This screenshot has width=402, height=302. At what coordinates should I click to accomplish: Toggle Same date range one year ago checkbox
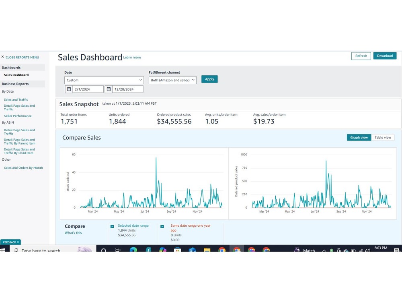pos(162,226)
